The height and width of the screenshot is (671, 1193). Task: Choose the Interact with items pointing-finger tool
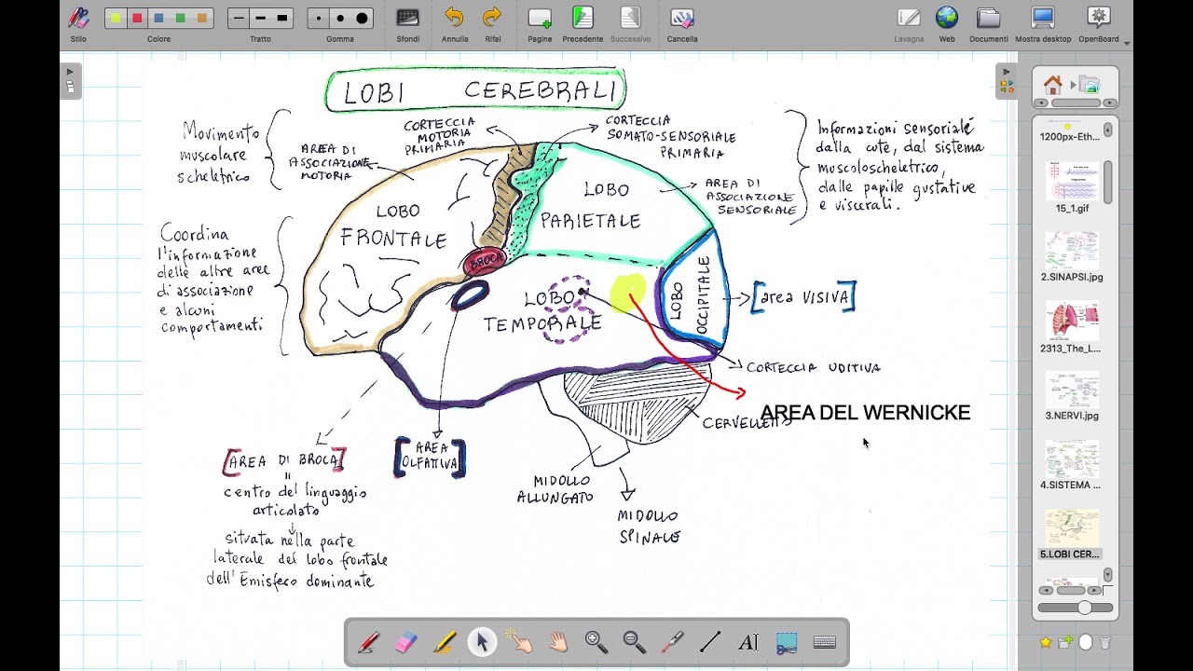click(x=520, y=642)
